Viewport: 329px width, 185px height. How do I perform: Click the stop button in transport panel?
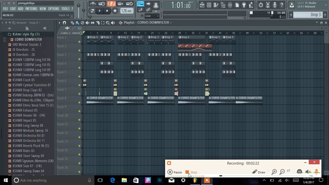[x=107, y=11]
